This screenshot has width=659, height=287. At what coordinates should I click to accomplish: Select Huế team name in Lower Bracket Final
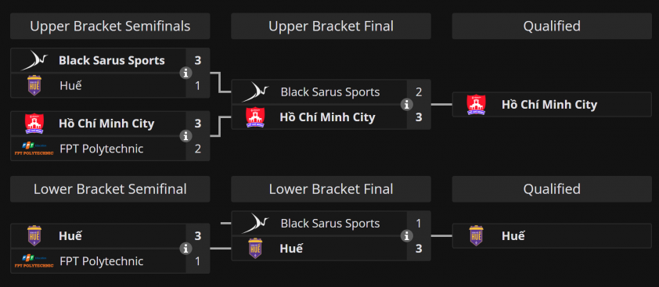click(291, 249)
